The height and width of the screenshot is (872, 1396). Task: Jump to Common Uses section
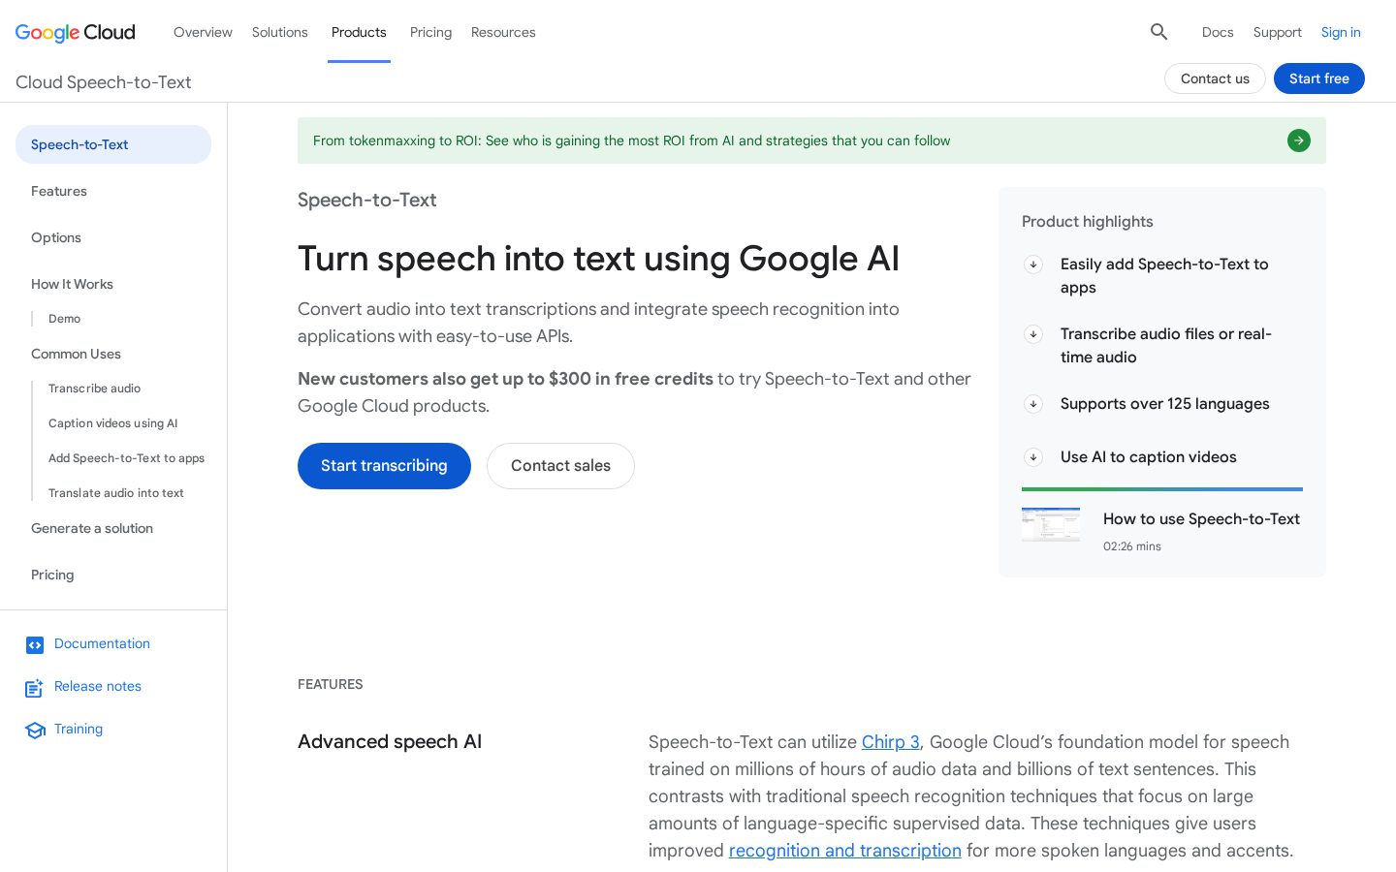[x=76, y=354]
